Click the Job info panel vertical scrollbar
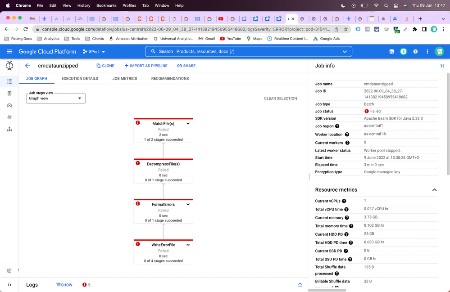The height and width of the screenshot is (292, 450). coord(448,124)
